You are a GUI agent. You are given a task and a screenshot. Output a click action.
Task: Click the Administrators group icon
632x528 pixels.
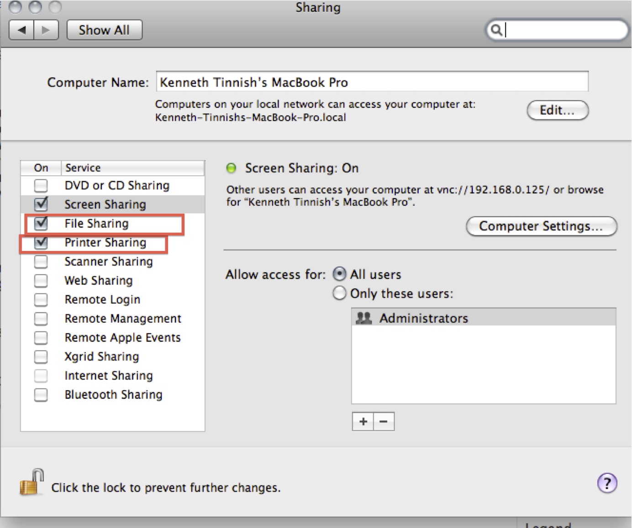click(364, 318)
